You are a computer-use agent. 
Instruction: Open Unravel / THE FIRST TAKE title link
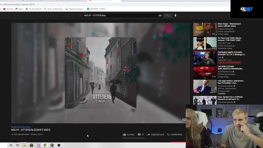230,39
